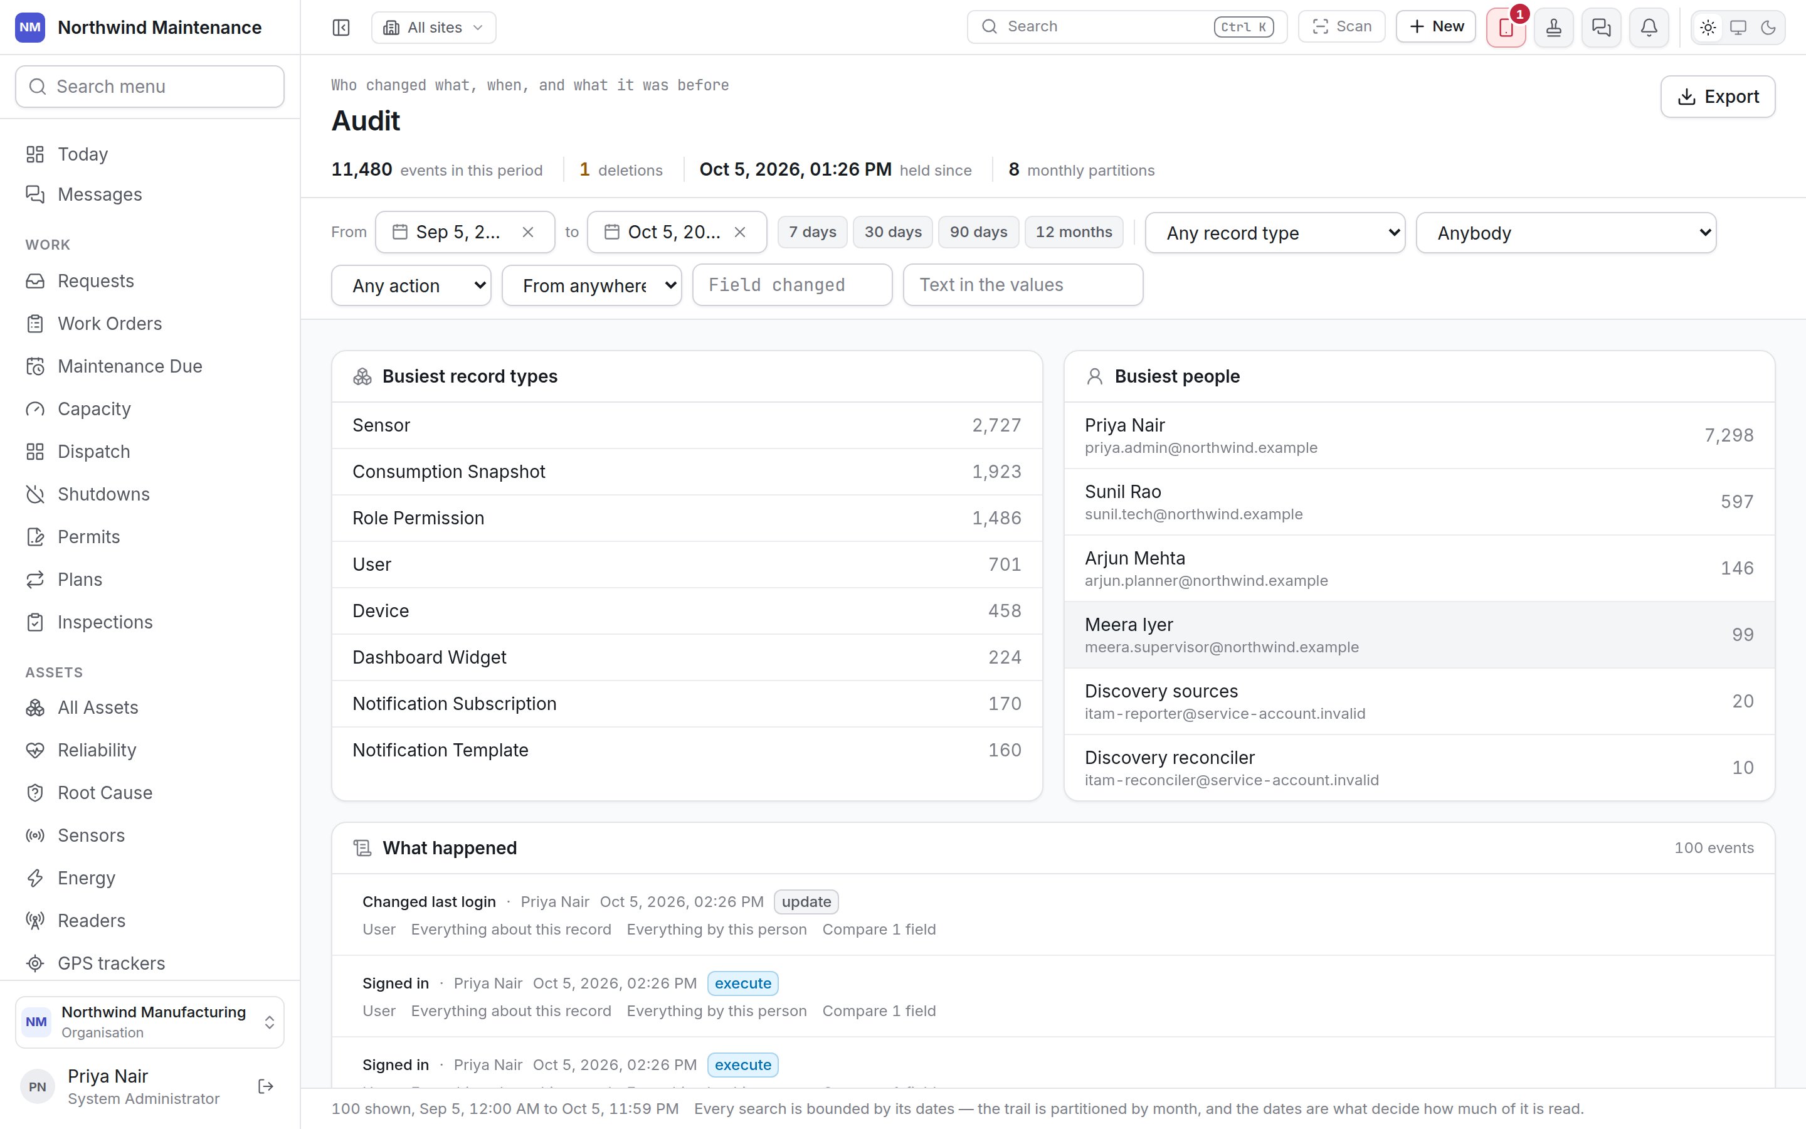1806x1129 pixels.
Task: Open Sensors in the sidebar
Action: pyautogui.click(x=150, y=835)
